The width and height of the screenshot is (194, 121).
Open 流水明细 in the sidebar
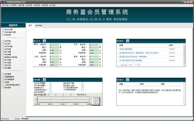click(6, 74)
